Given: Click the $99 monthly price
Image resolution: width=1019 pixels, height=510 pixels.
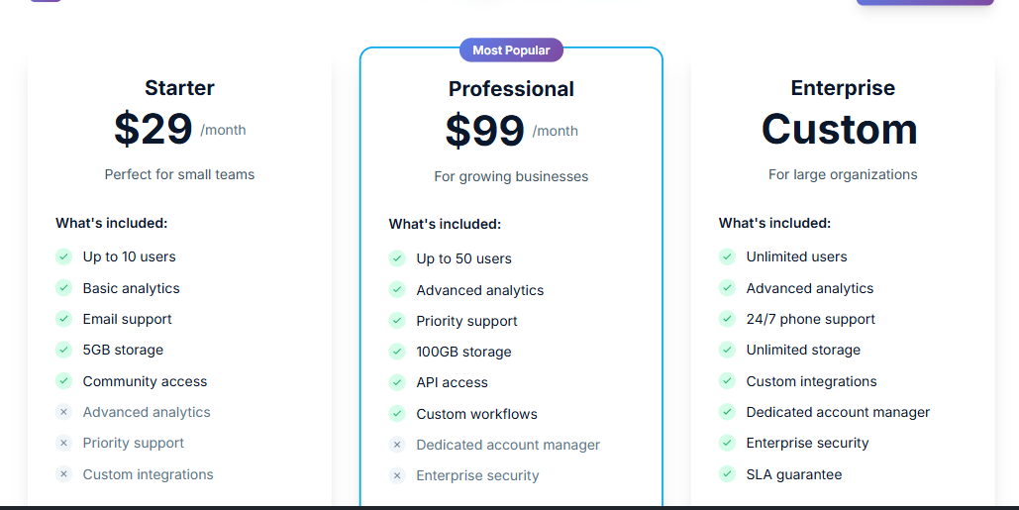Looking at the screenshot, I should pos(485,131).
